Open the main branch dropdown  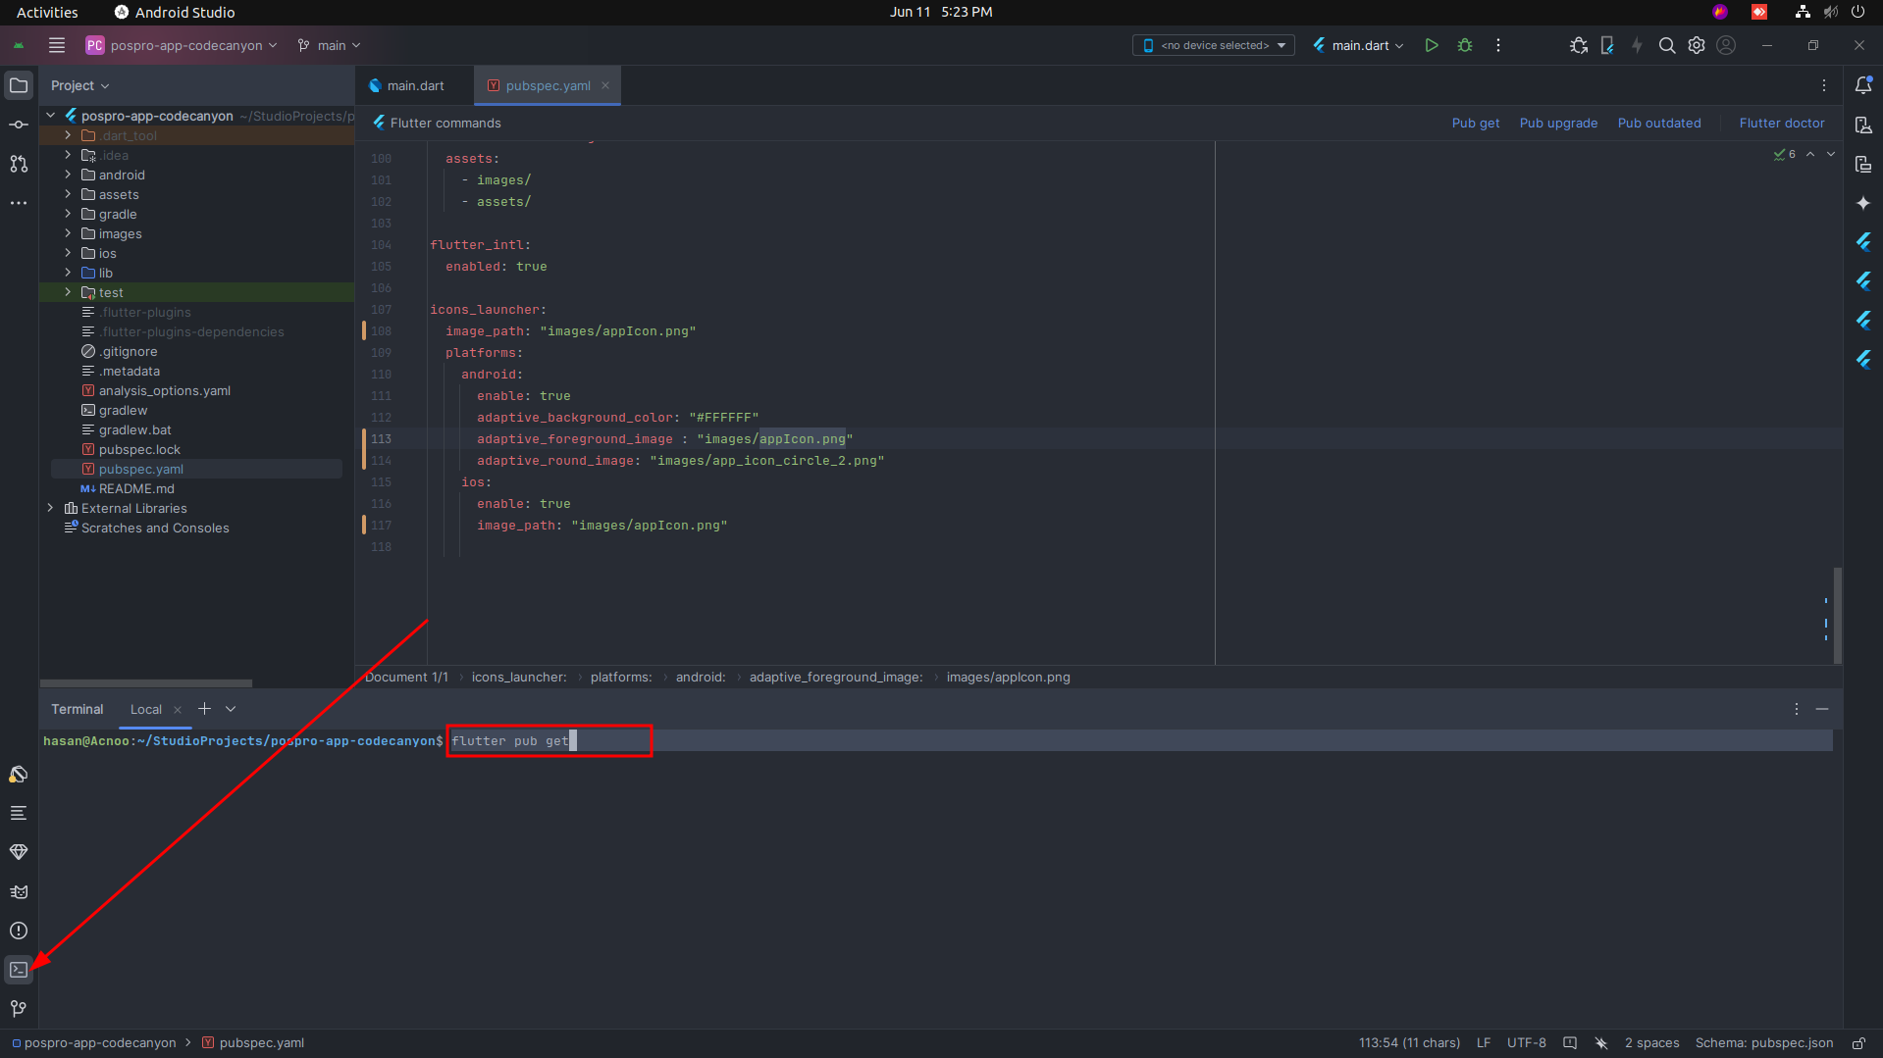click(330, 45)
